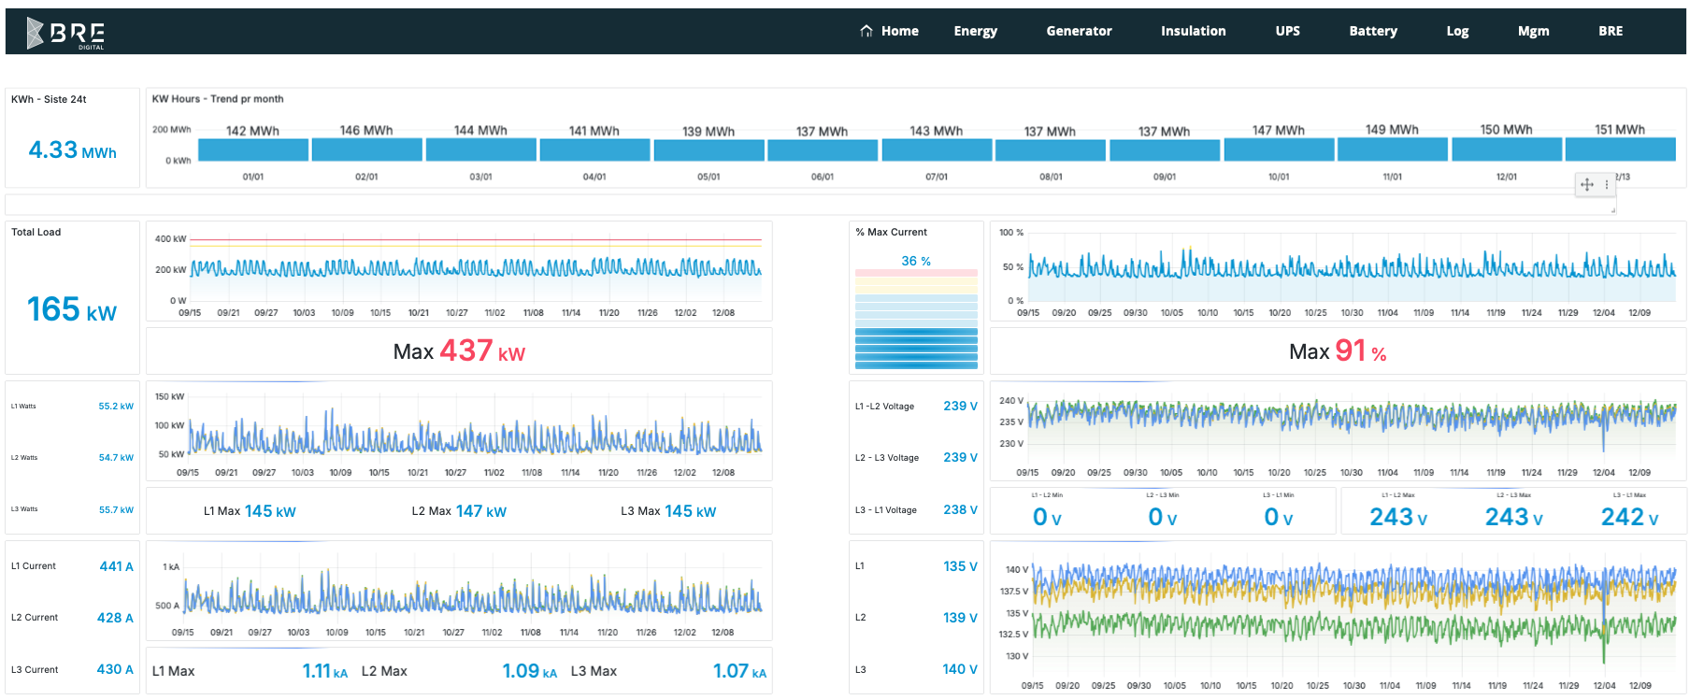This screenshot has width=1690, height=700.
Task: Click the phase current kA trend graph
Action: pos(459,592)
